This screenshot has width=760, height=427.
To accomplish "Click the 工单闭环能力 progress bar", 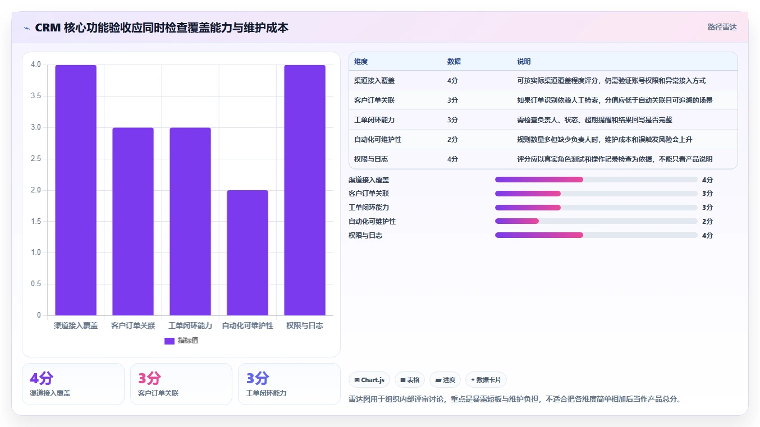I will tap(596, 208).
